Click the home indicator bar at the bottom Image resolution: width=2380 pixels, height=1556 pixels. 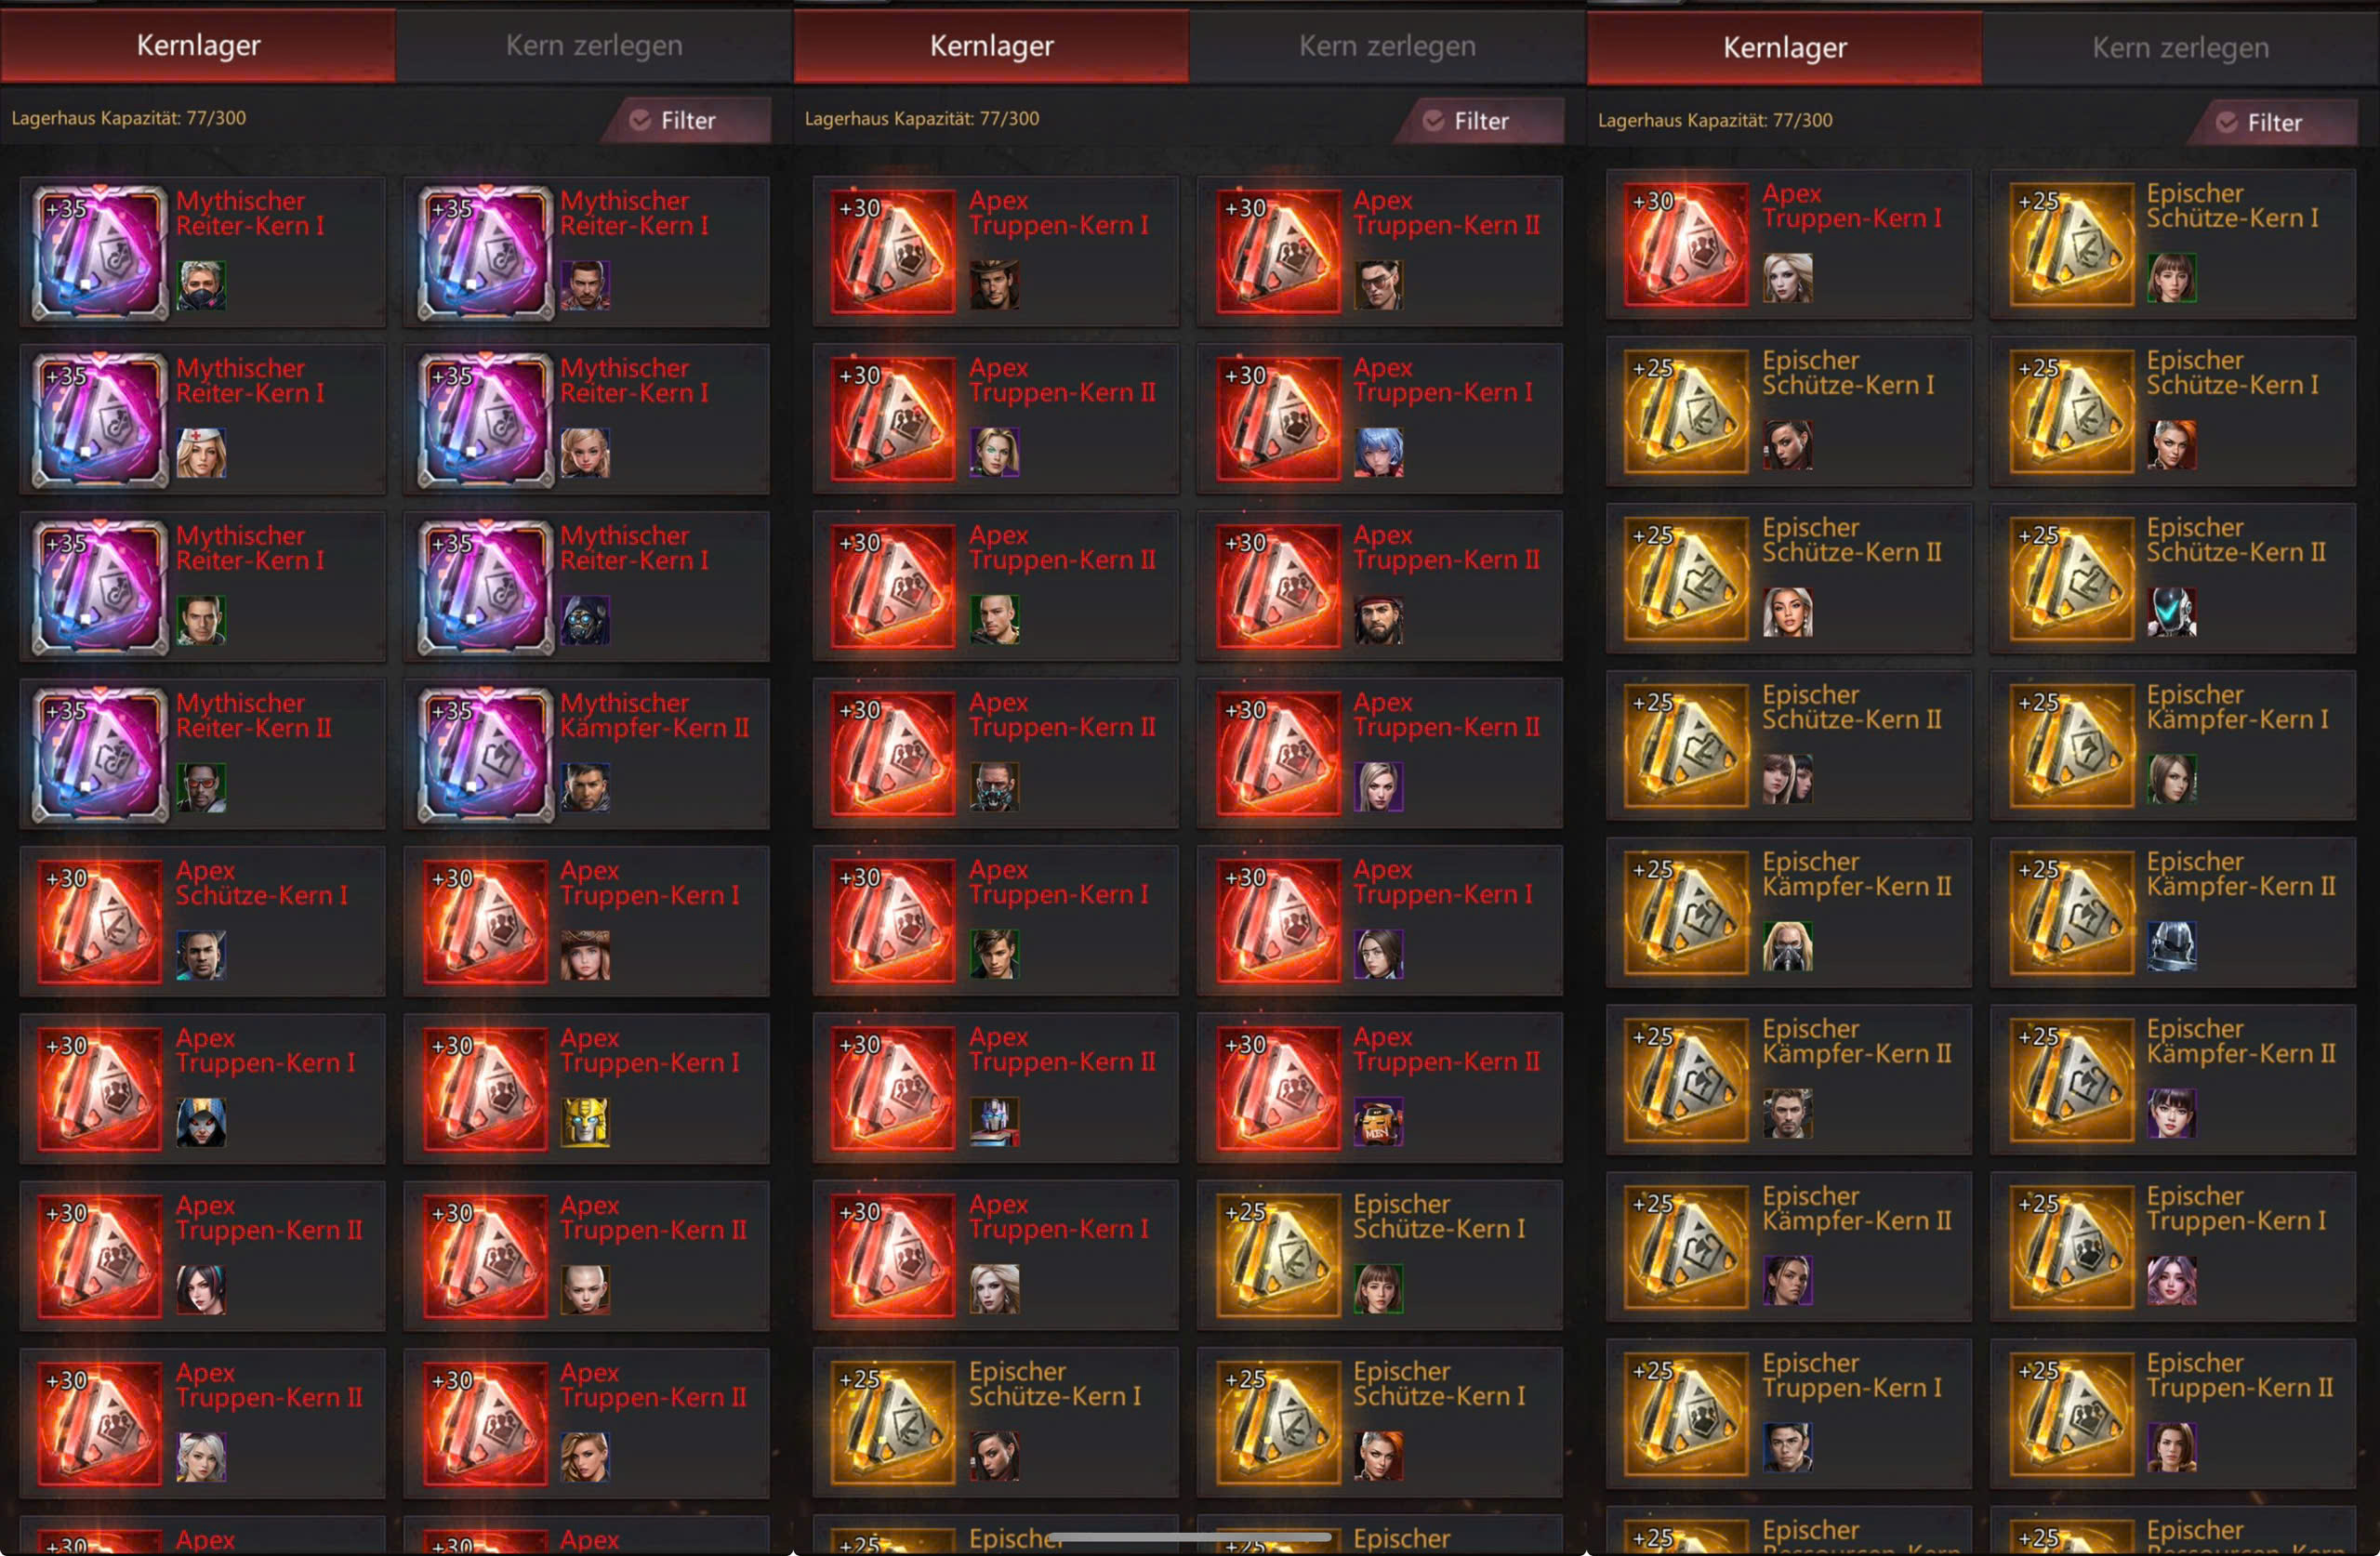pyautogui.click(x=1189, y=1537)
